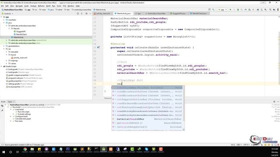The image size is (280, 157).
Task: Click the Android Studio taskbar icon
Action: pyautogui.click(x=104, y=149)
